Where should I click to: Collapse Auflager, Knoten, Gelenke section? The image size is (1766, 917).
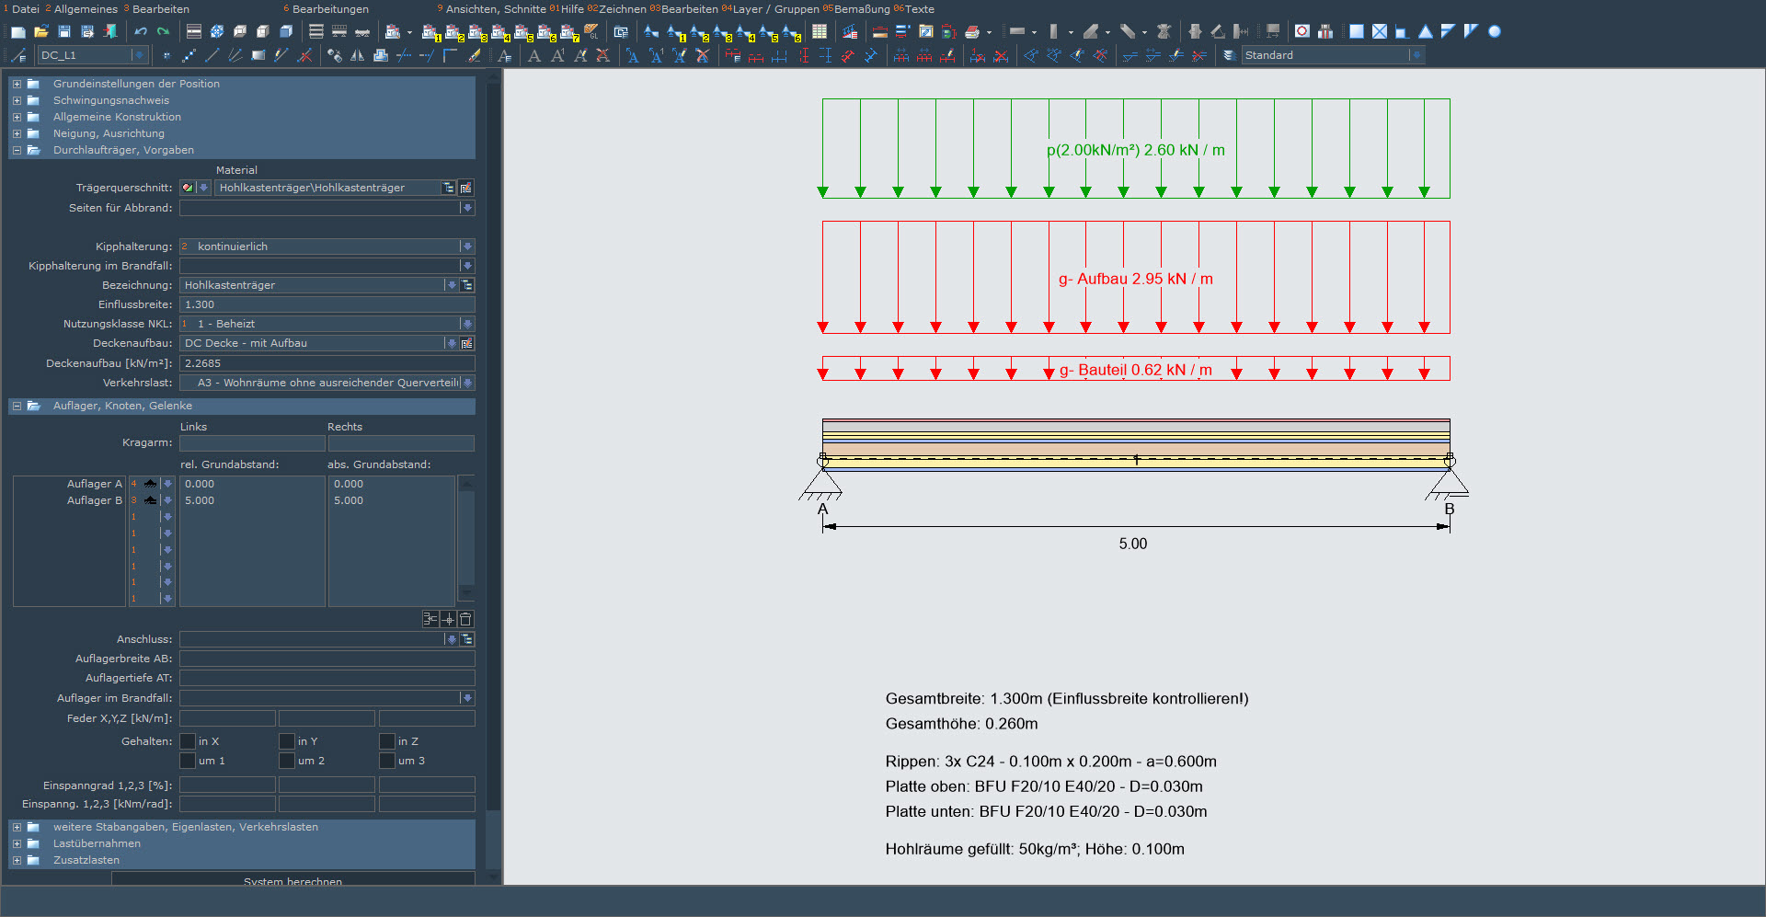coord(17,406)
